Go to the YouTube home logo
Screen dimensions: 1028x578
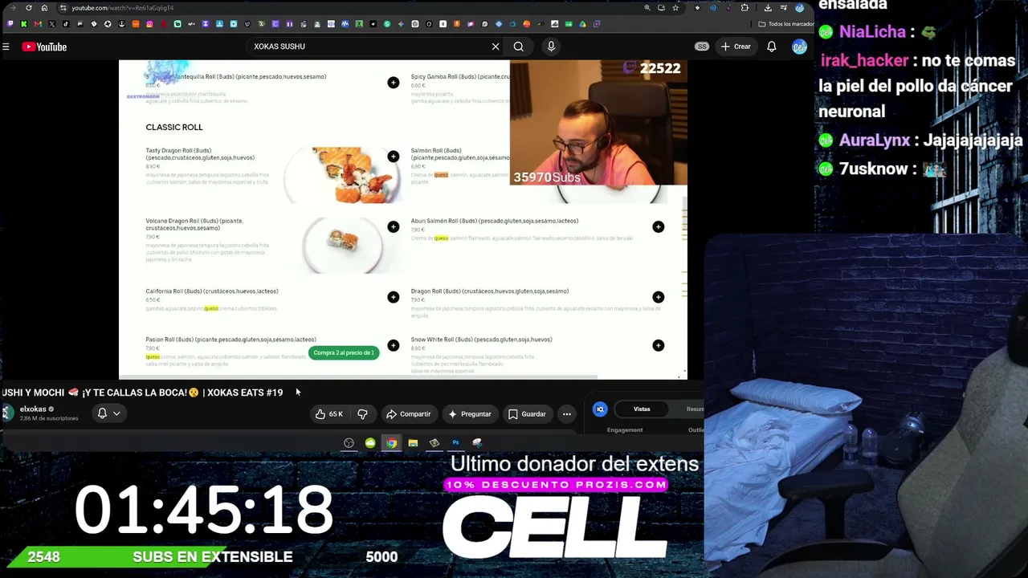click(x=44, y=47)
